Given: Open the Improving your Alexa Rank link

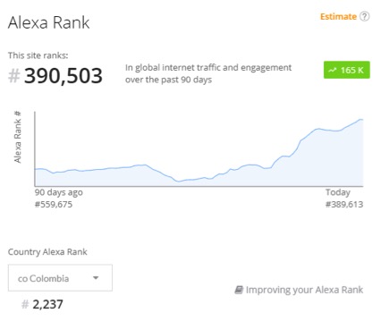Looking at the screenshot, I should 304,290.
